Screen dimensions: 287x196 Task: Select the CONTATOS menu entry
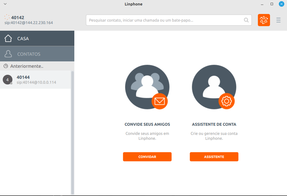pyautogui.click(x=37, y=54)
